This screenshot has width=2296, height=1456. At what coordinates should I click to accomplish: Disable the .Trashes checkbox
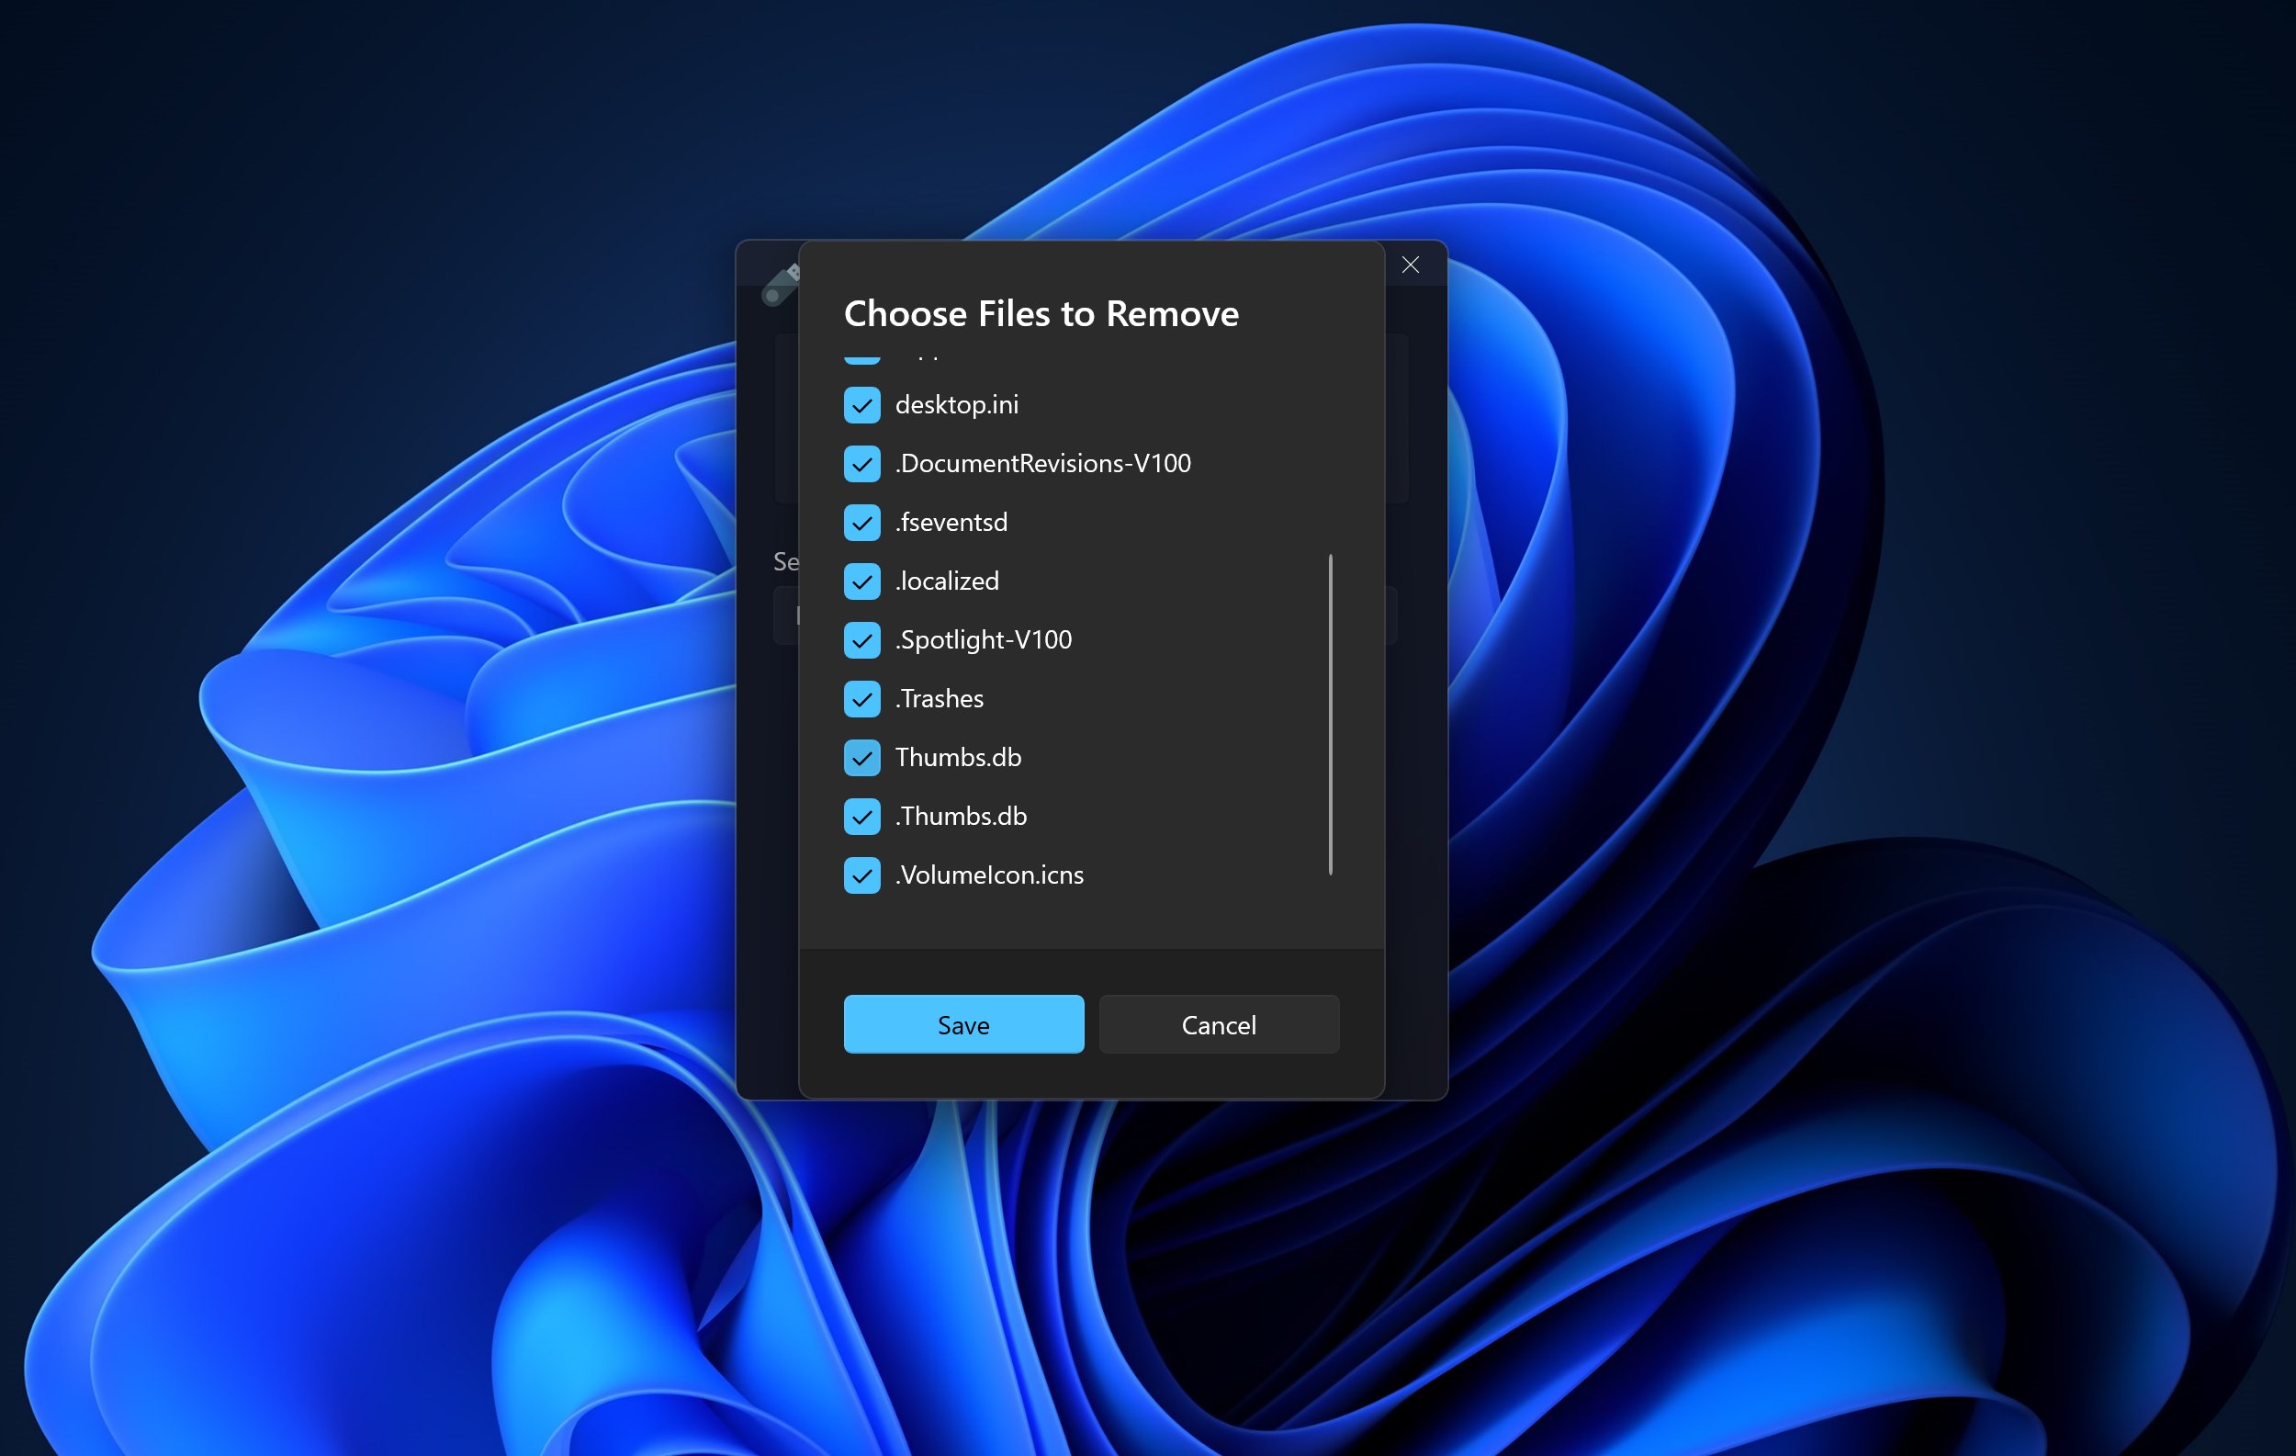tap(862, 699)
